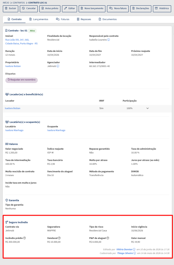Open Vitória Damian editor link
The image size is (174, 265).
[x=124, y=249]
